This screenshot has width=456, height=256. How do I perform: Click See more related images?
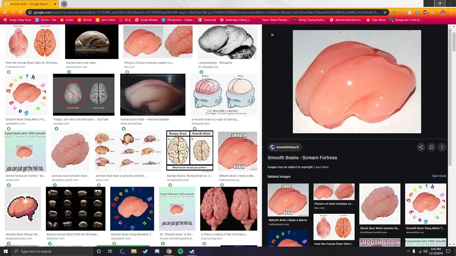click(x=439, y=176)
